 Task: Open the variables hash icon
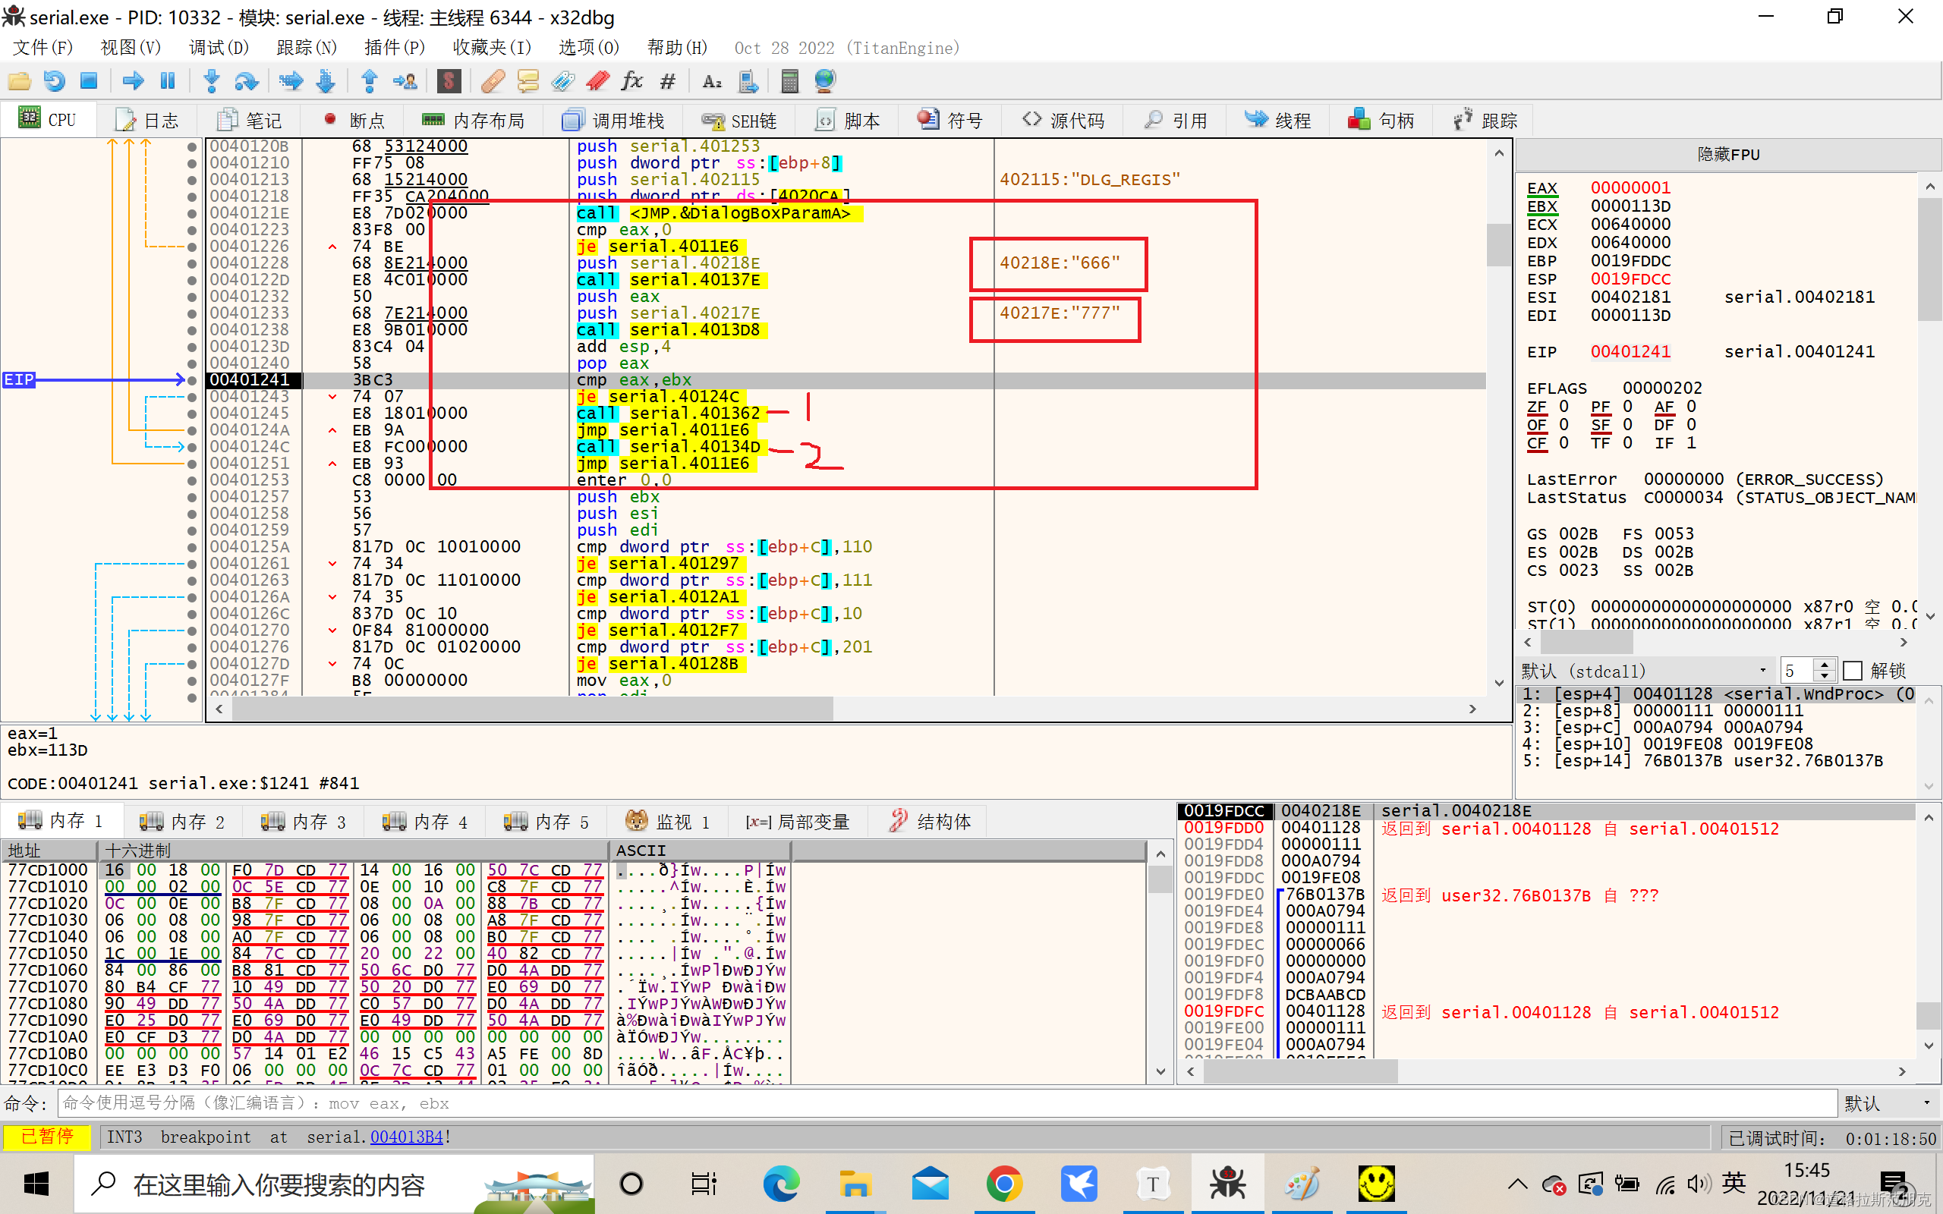667,80
